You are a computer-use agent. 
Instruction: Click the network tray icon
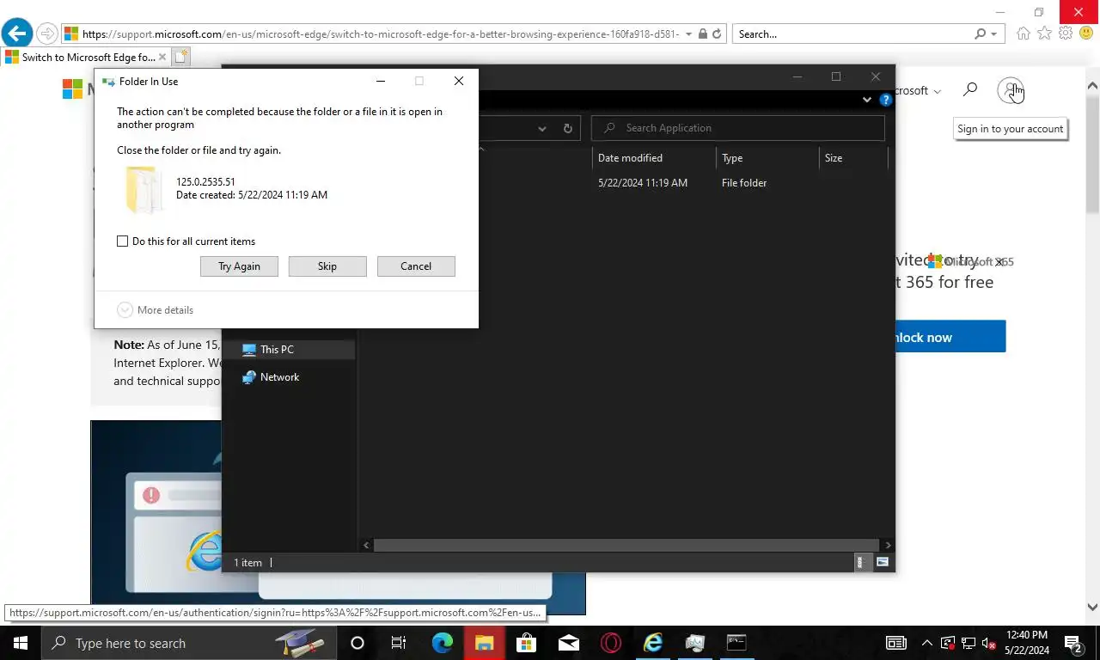[x=968, y=643]
